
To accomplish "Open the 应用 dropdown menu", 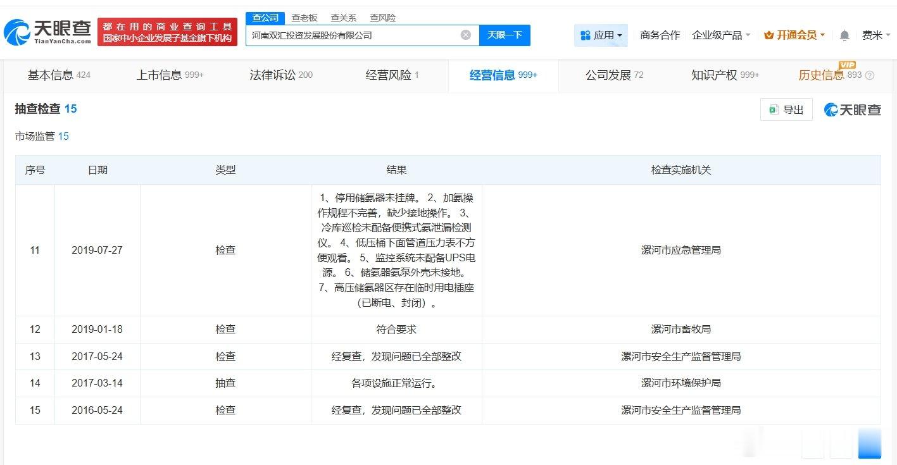I will coord(601,35).
